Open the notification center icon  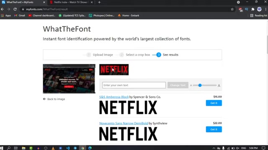pos(263,148)
